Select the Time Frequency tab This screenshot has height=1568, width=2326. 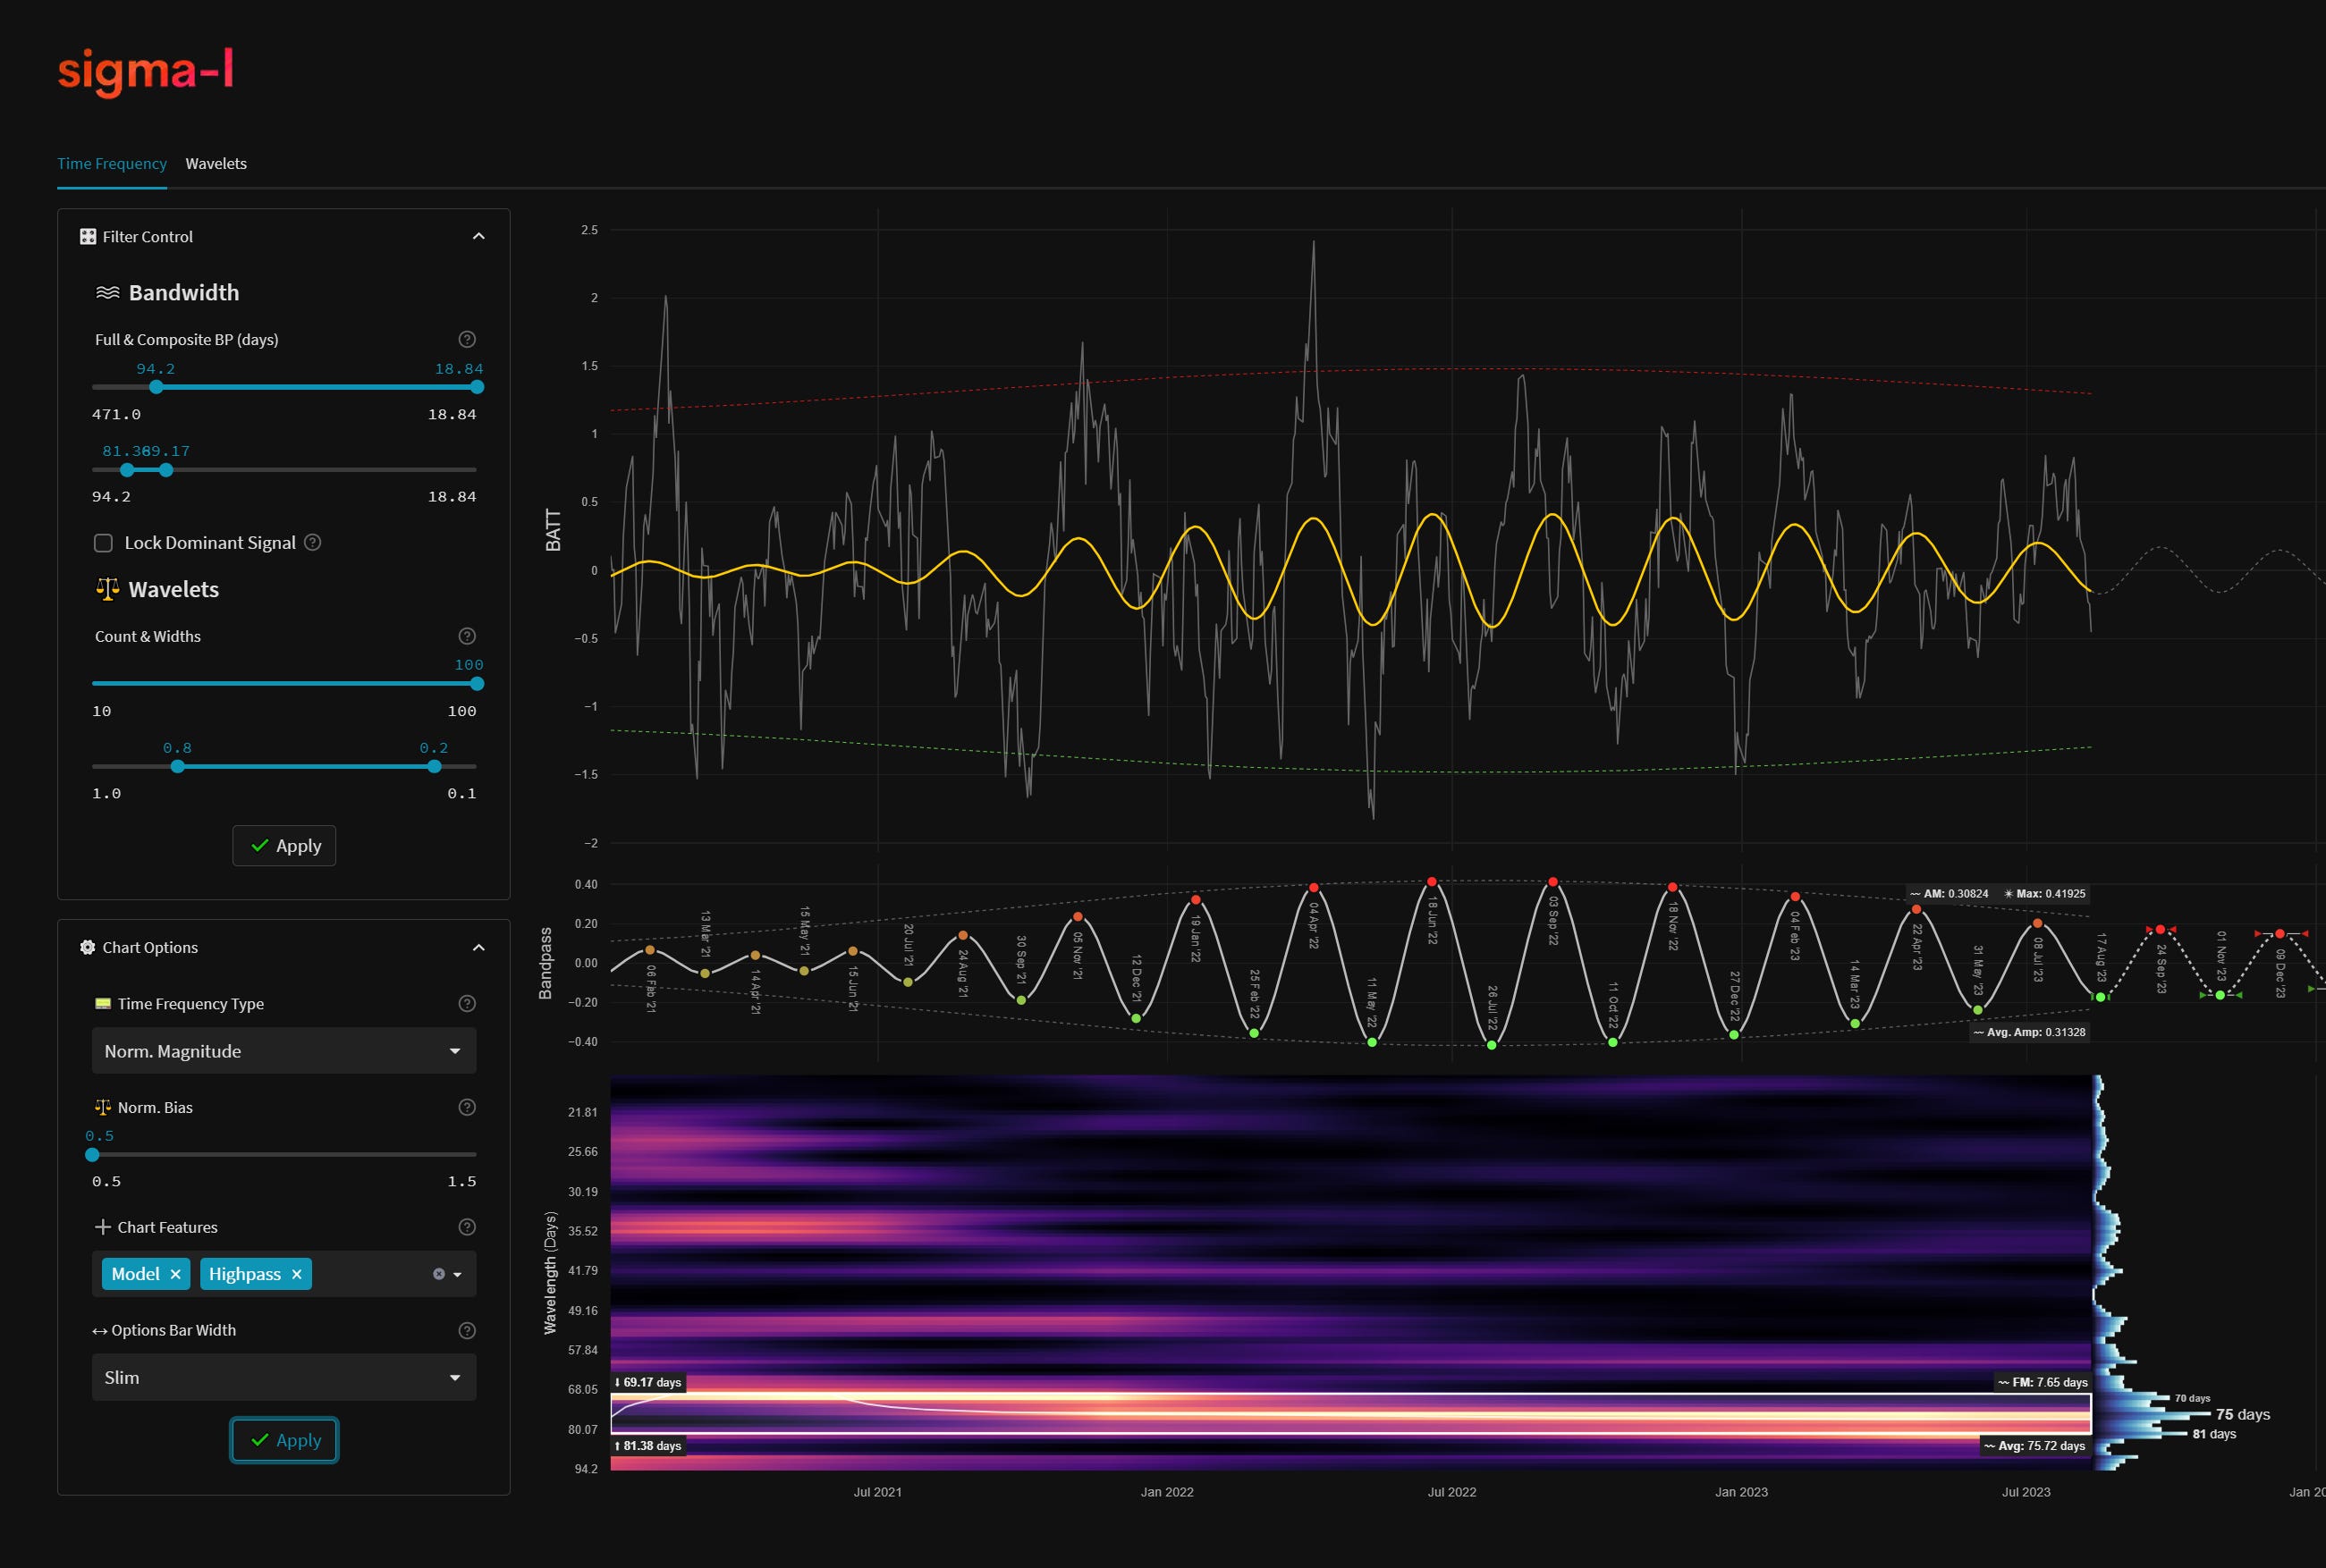(111, 163)
